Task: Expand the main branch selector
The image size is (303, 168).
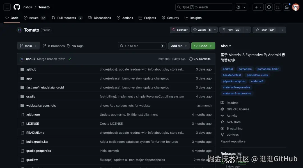Action: [x=28, y=46]
